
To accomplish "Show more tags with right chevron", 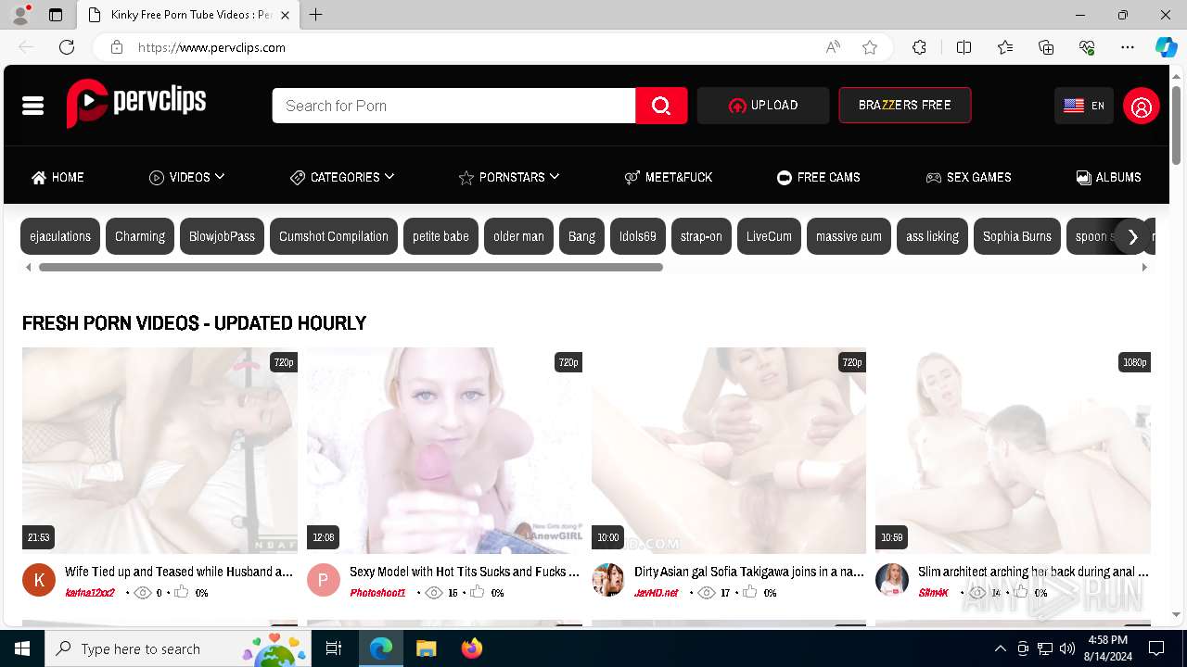I will point(1132,237).
